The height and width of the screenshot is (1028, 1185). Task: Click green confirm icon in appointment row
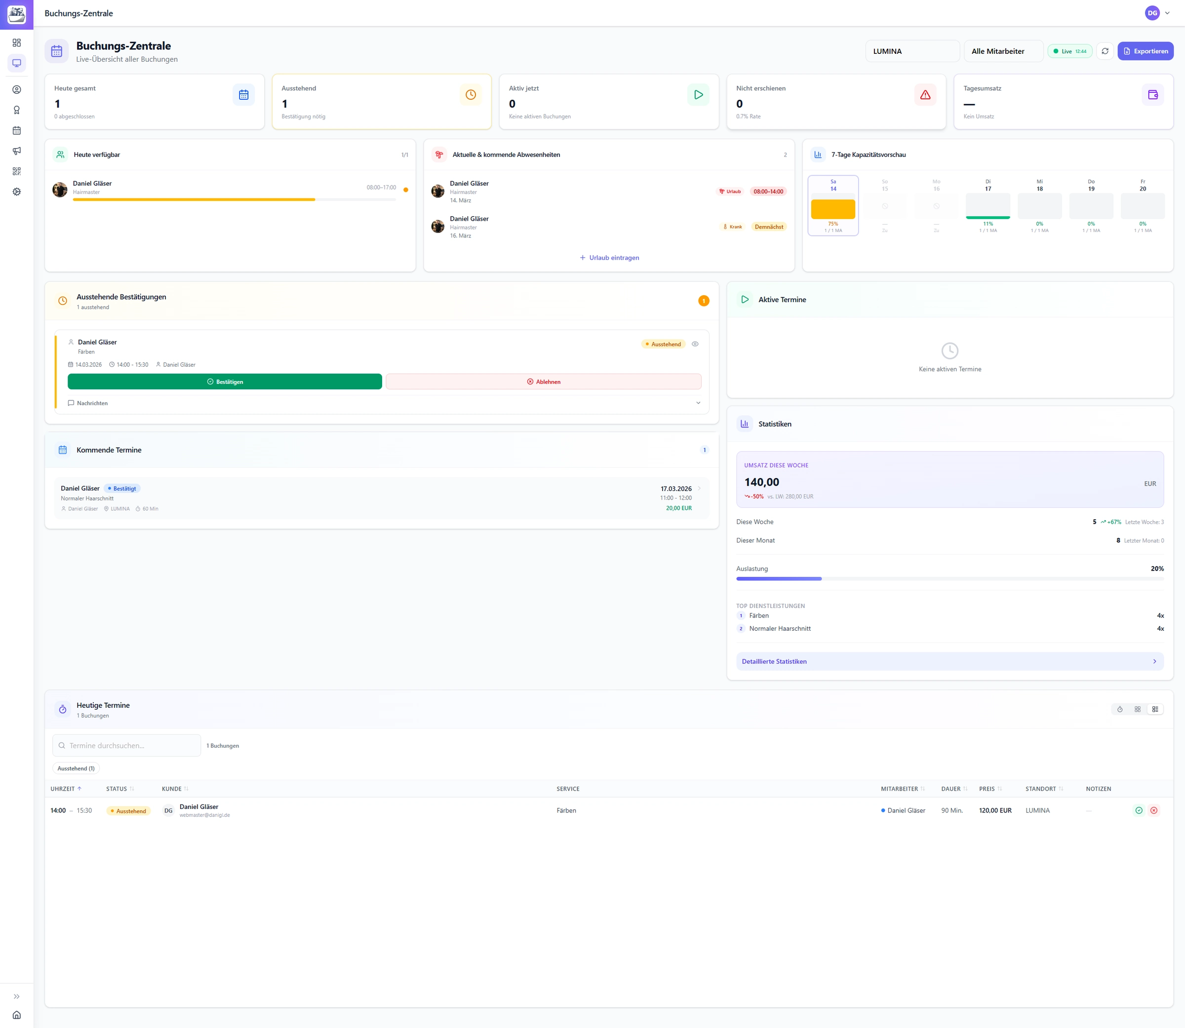pos(1139,810)
